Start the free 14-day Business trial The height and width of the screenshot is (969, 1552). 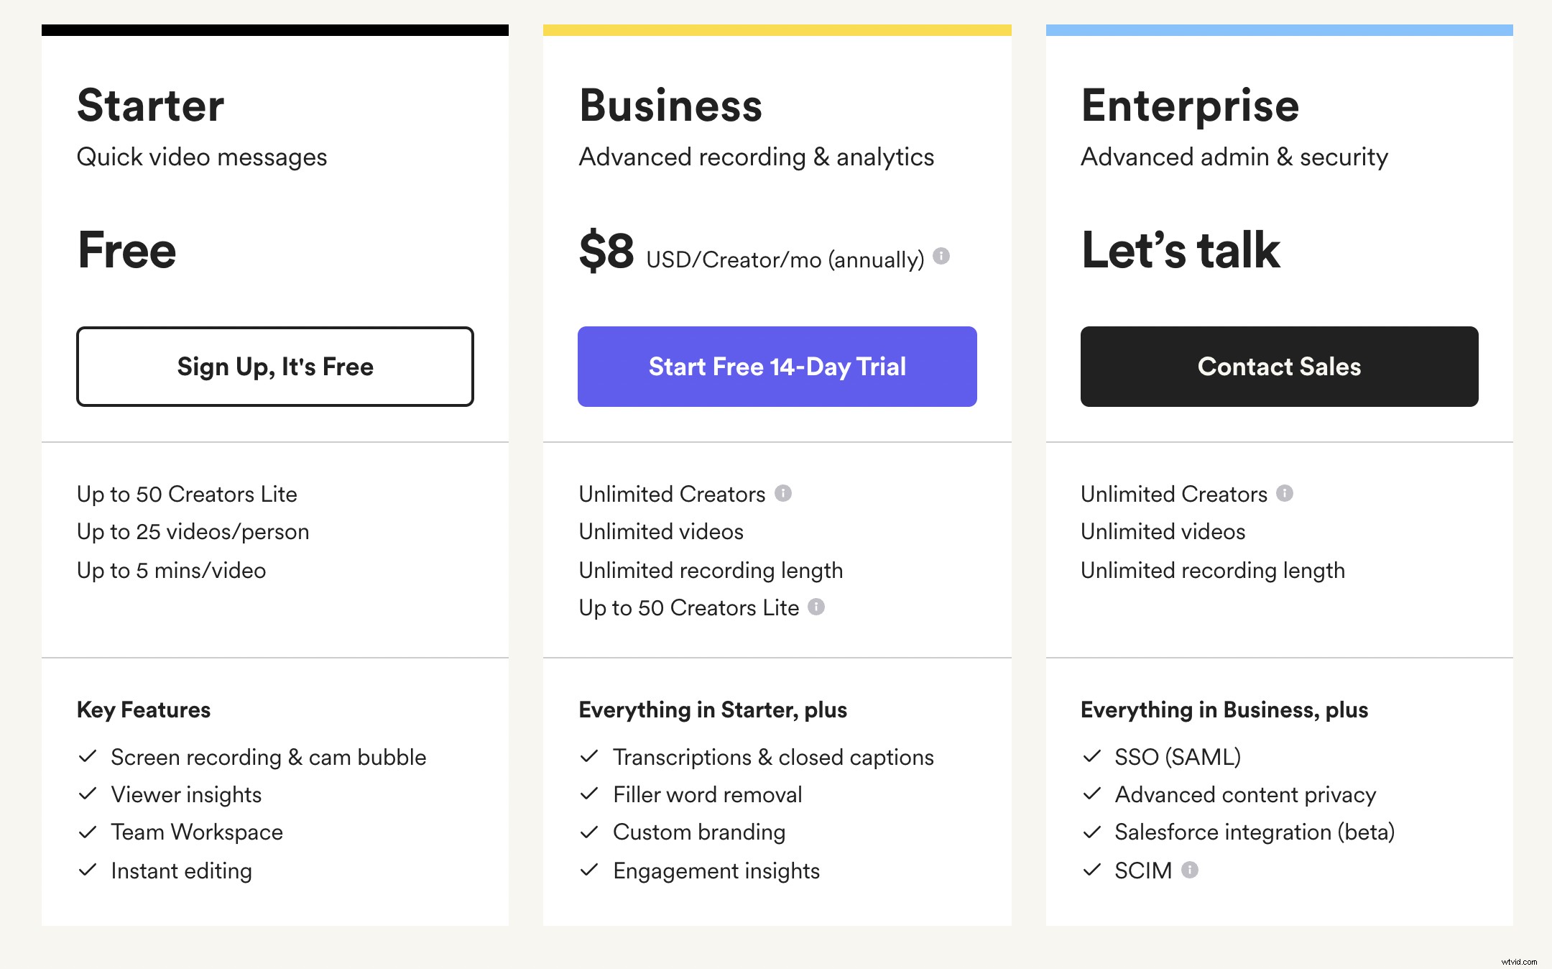tap(777, 367)
